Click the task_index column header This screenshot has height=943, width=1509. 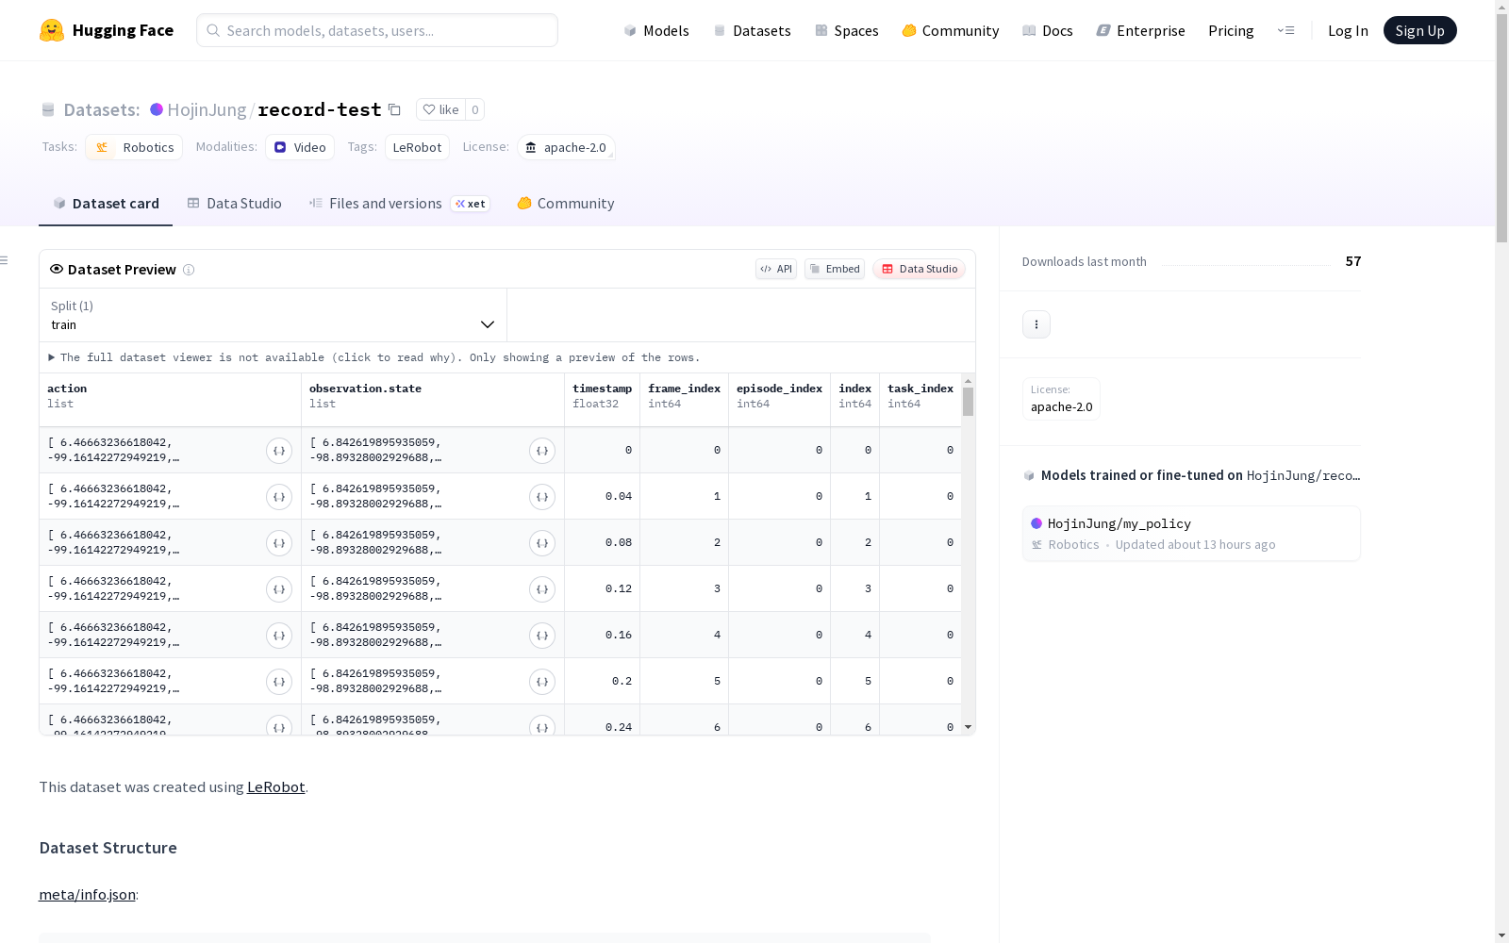[920, 400]
